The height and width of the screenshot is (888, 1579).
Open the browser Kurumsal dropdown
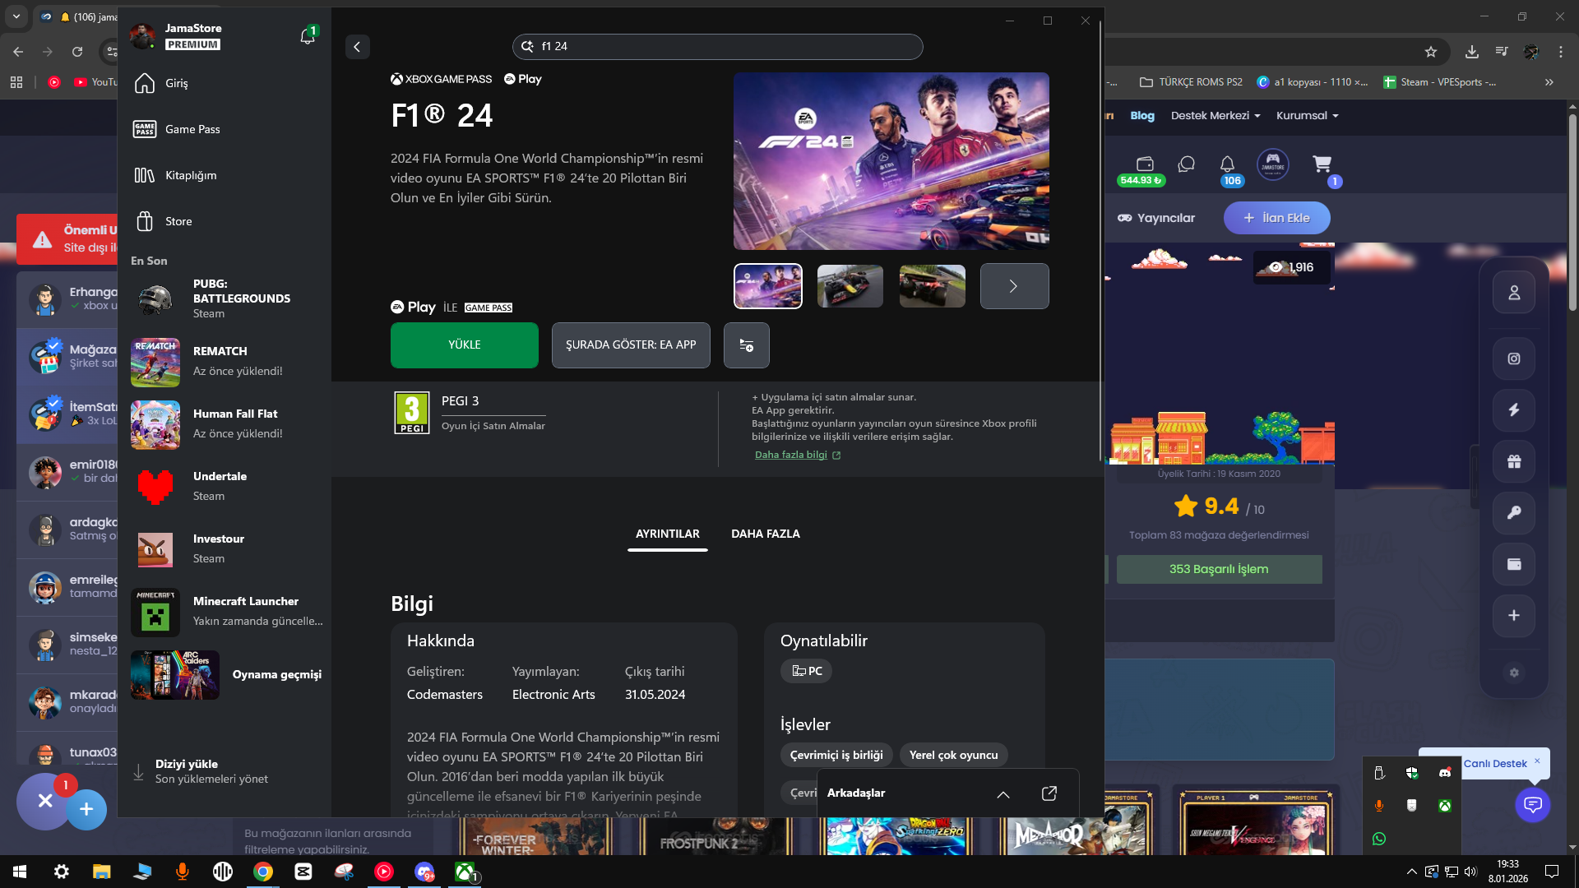[x=1308, y=116]
